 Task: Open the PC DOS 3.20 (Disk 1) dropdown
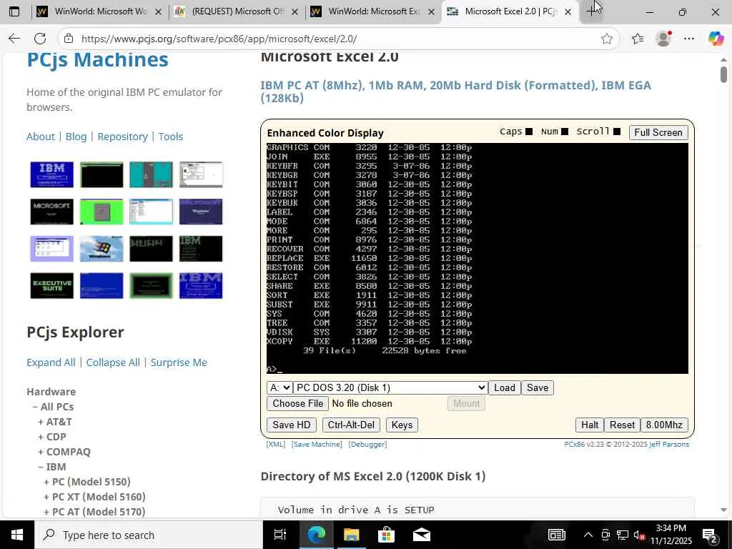coord(390,387)
